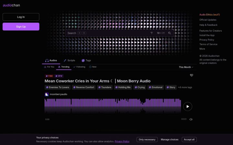
Task: Mute audio with the speaker icon
Action: pos(191,119)
